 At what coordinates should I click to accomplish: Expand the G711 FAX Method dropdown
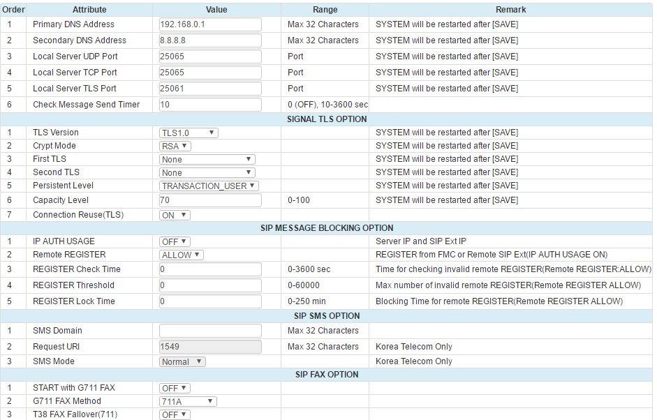pyautogui.click(x=189, y=401)
